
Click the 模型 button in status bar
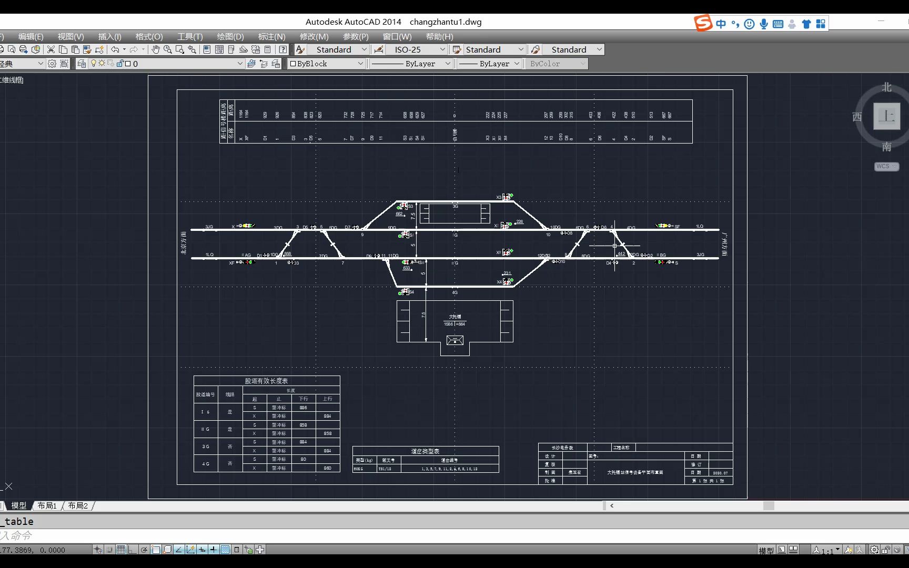[766, 550]
